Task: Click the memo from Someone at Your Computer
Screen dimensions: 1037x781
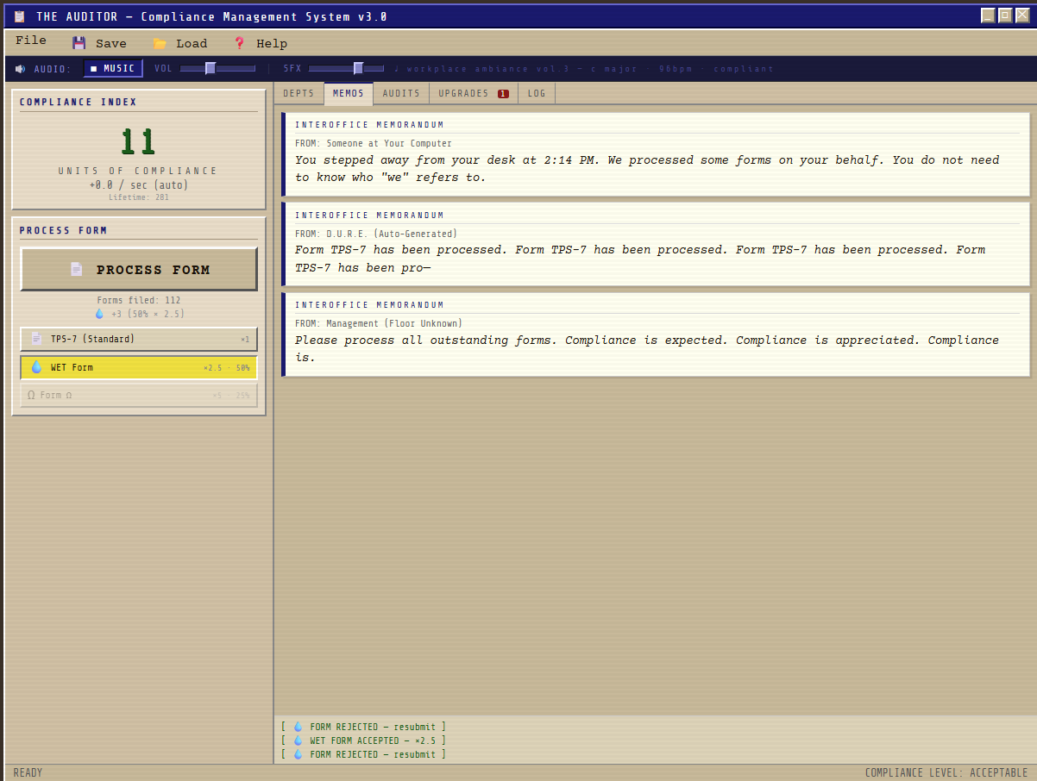Action: (656, 154)
